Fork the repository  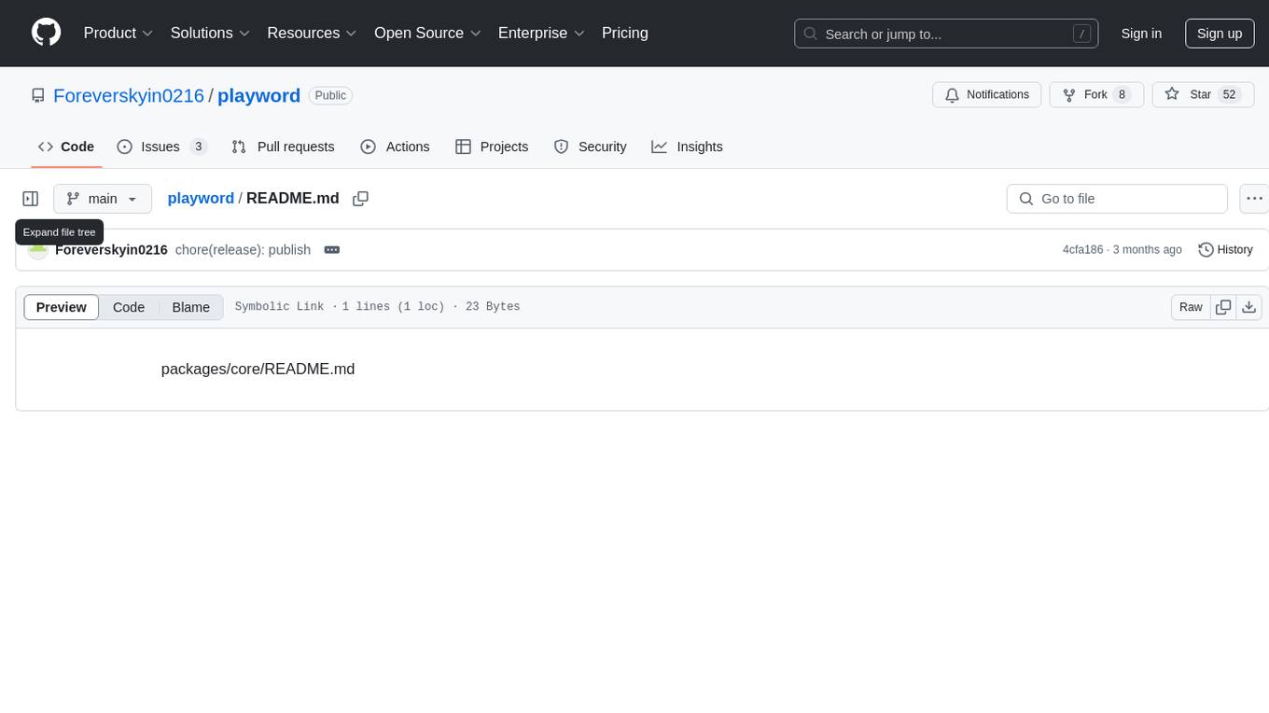pos(1096,95)
